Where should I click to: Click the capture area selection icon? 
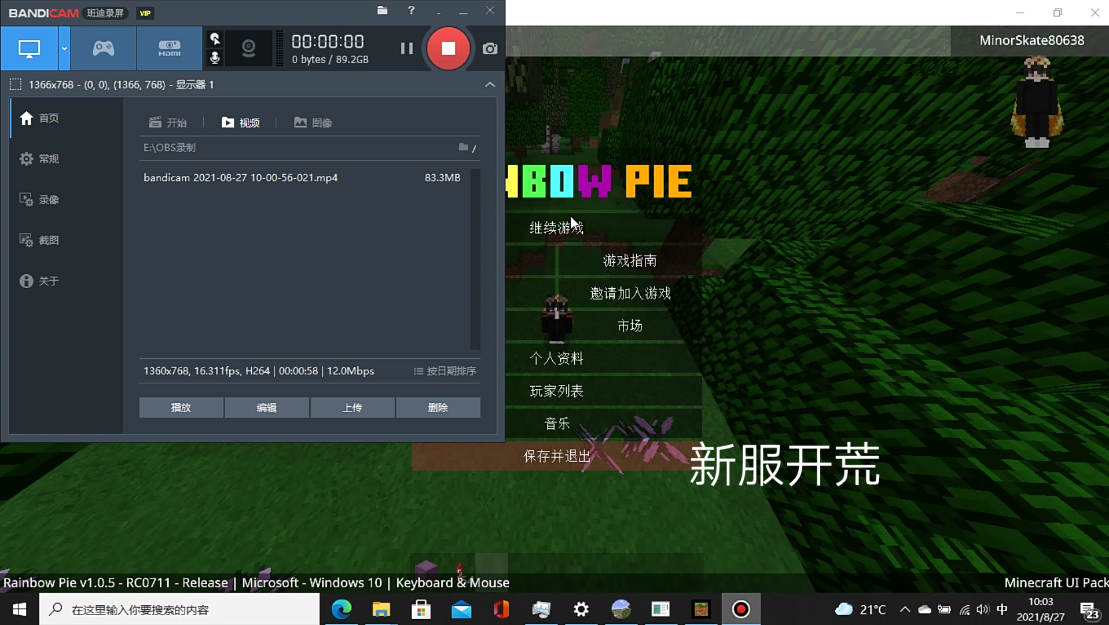[16, 84]
